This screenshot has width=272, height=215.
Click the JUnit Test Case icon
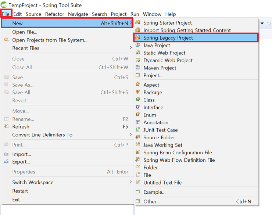pyautogui.click(x=138, y=130)
